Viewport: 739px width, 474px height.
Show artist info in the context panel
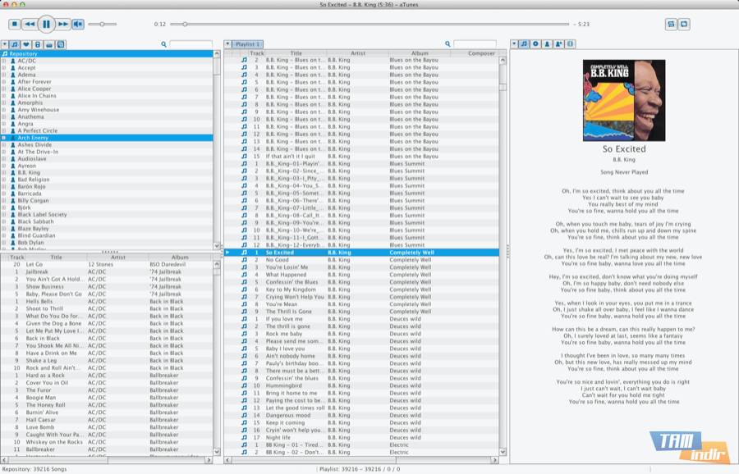coord(547,44)
